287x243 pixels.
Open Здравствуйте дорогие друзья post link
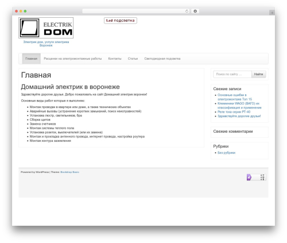coord(239,116)
